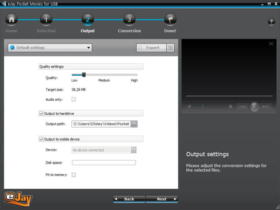The width and height of the screenshot is (280, 210).
Task: Click the Next button
Action: (x=162, y=199)
